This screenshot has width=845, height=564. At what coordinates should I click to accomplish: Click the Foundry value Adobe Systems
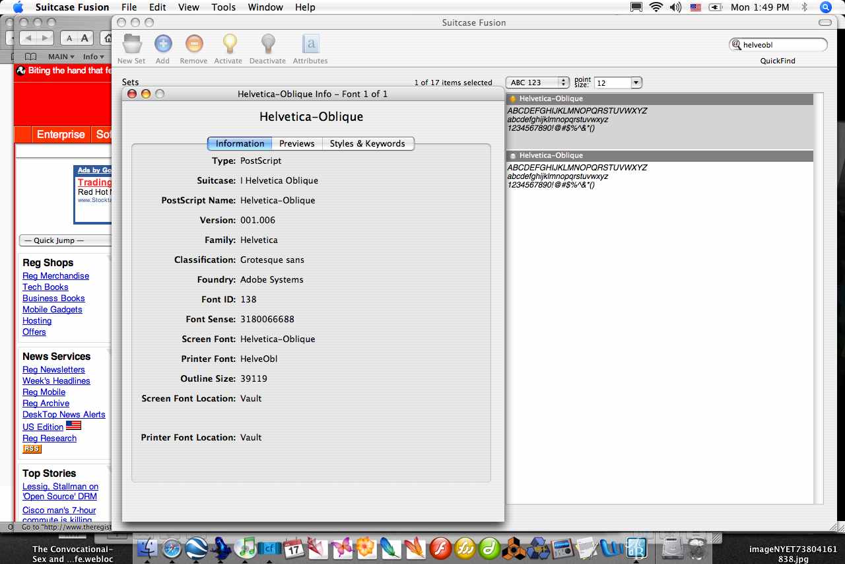(272, 279)
